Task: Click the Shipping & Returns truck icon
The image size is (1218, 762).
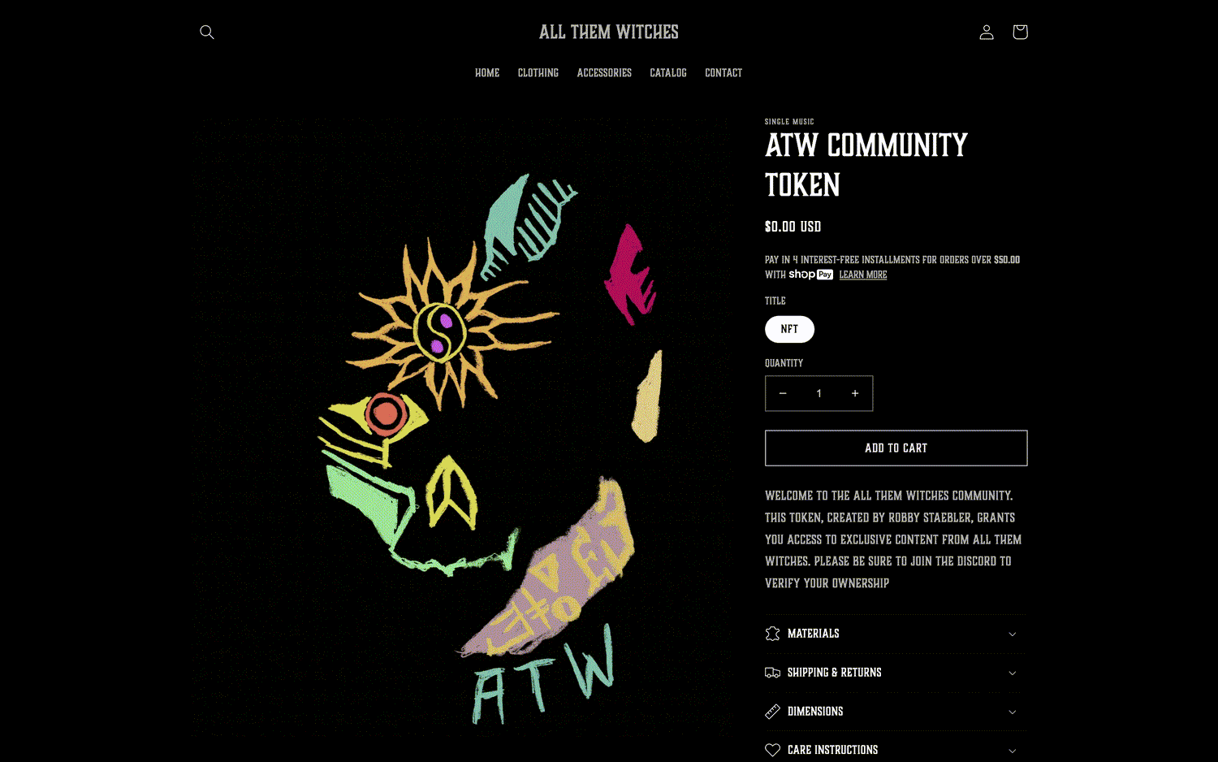Action: 772,673
